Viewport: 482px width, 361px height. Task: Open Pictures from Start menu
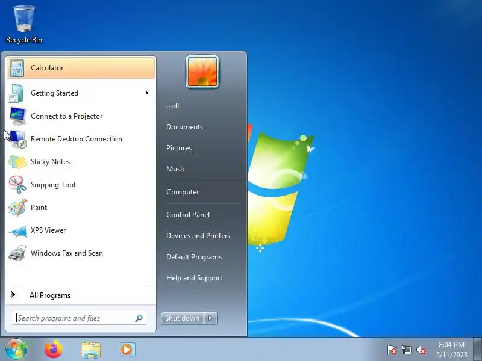(179, 148)
